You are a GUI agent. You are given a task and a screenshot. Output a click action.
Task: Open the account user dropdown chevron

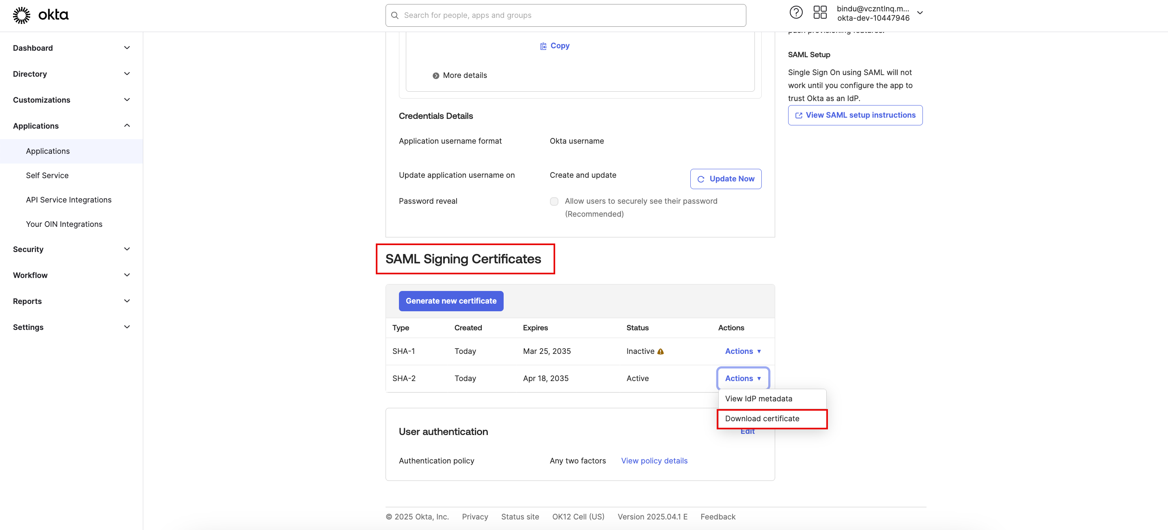click(920, 13)
